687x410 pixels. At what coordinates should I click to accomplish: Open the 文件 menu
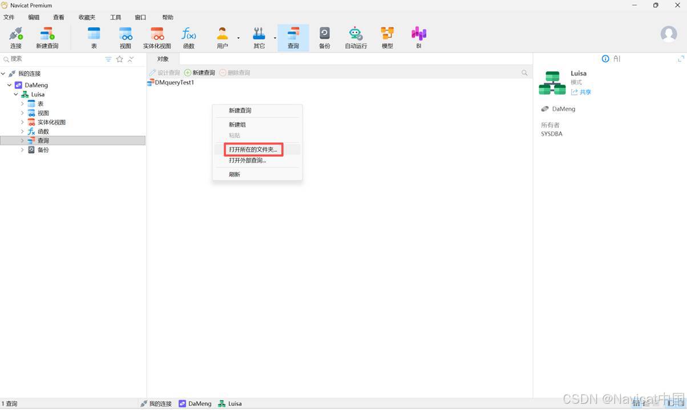[9, 17]
